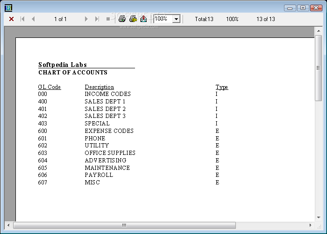Click the 'PAYROLL' description
327x234 pixels.
pyautogui.click(x=99, y=175)
